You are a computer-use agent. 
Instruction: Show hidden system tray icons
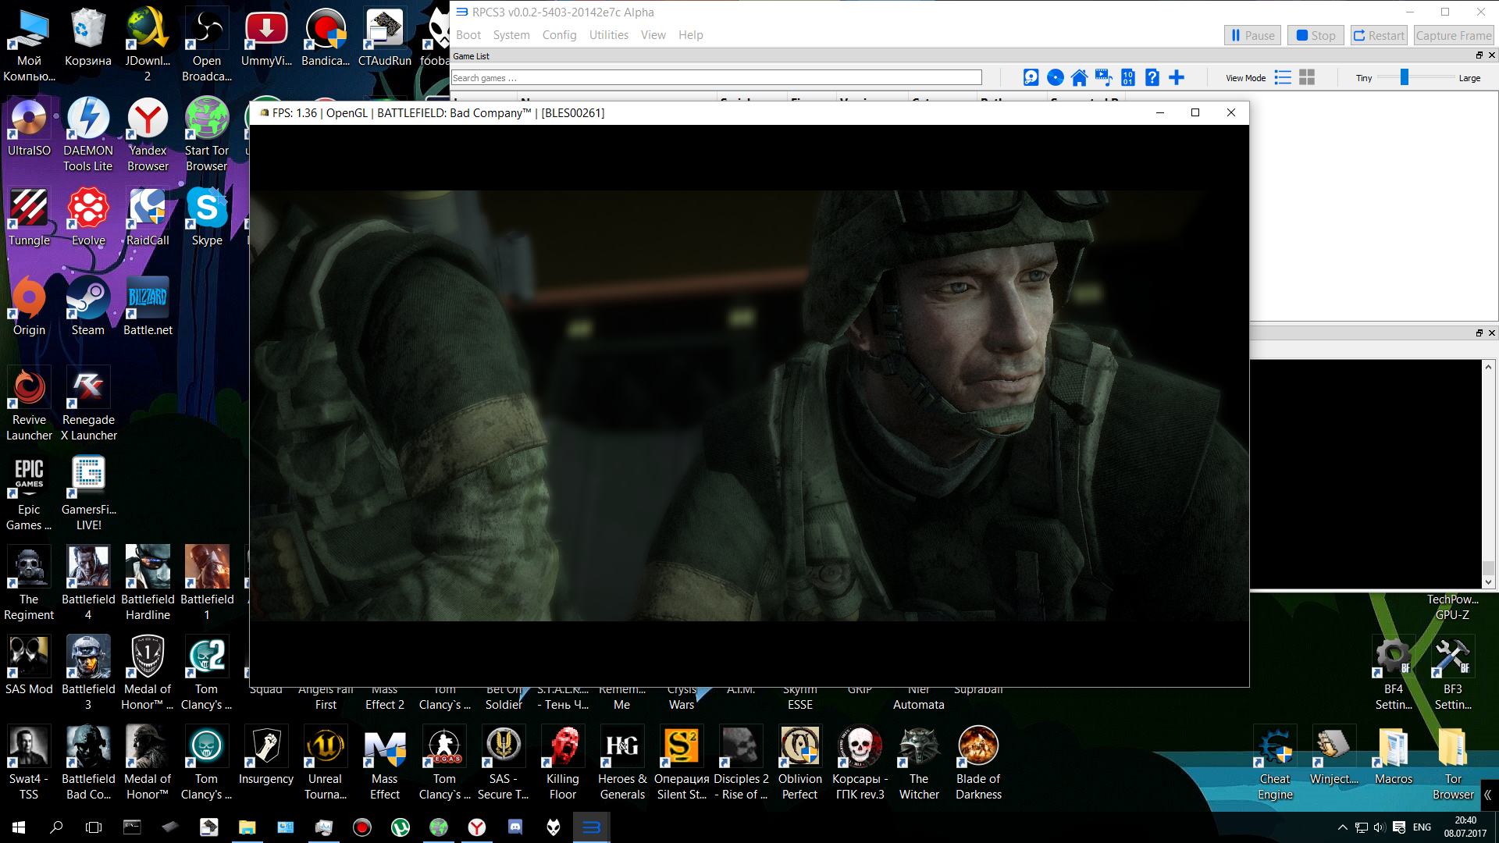coord(1342,827)
